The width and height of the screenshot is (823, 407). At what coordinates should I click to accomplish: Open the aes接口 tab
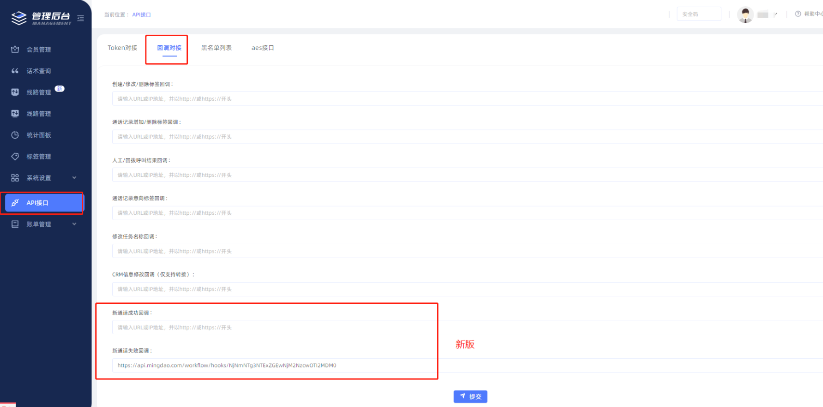[x=262, y=48]
